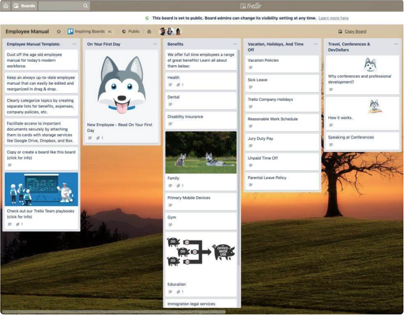
Task: Open Facilitate access to important documents card
Action: [41, 132]
